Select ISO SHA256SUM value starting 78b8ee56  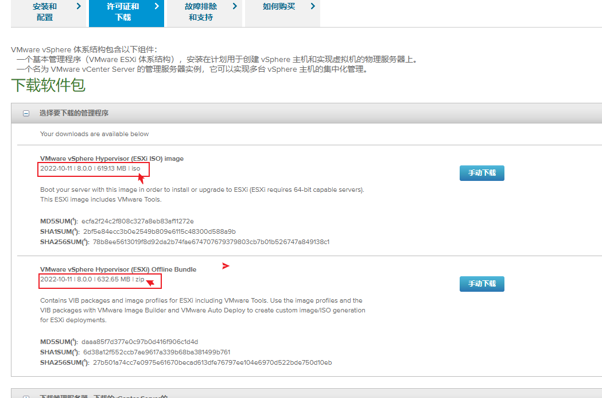point(211,242)
